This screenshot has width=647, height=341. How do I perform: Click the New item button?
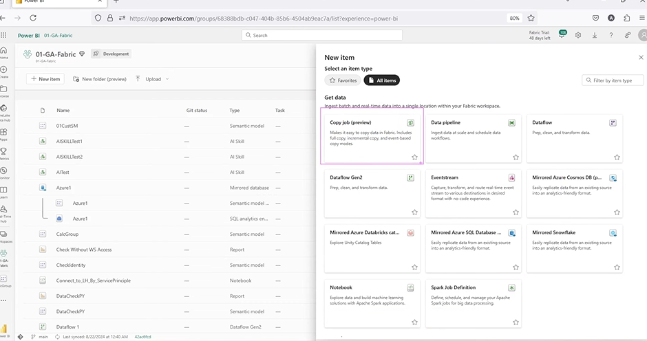coord(45,79)
